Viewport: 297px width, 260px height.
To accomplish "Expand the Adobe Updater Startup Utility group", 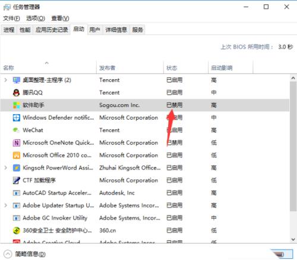I will tap(6, 205).
